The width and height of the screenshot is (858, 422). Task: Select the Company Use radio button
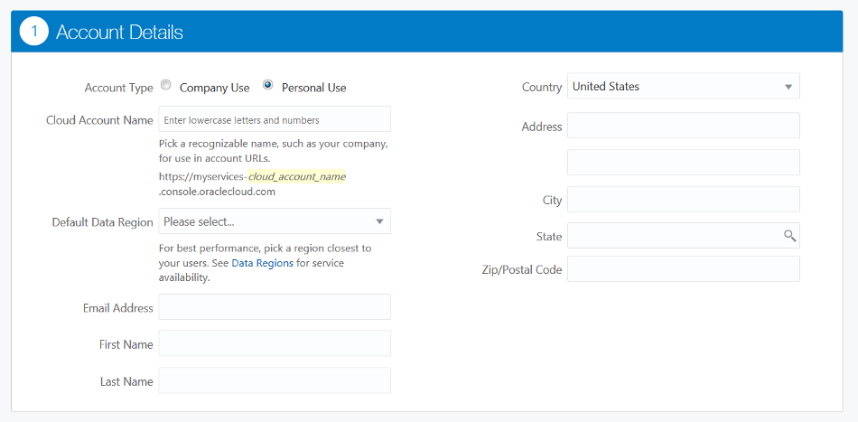166,85
